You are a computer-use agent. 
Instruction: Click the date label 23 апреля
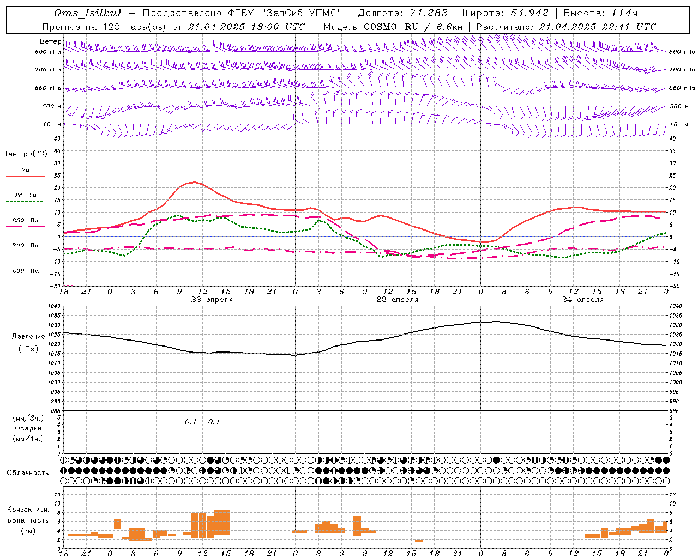coord(398,300)
